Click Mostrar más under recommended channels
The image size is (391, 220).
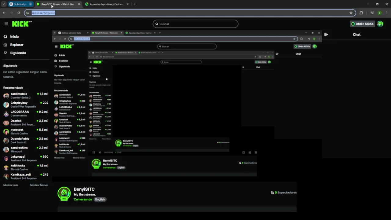click(x=11, y=185)
